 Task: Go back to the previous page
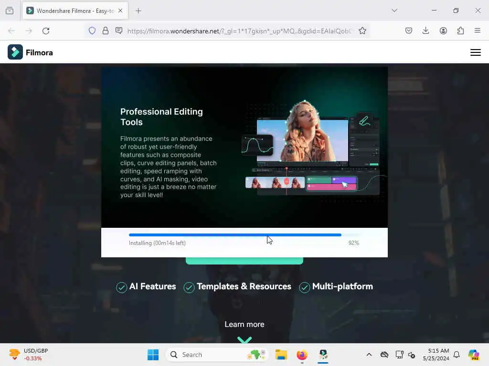click(11, 31)
